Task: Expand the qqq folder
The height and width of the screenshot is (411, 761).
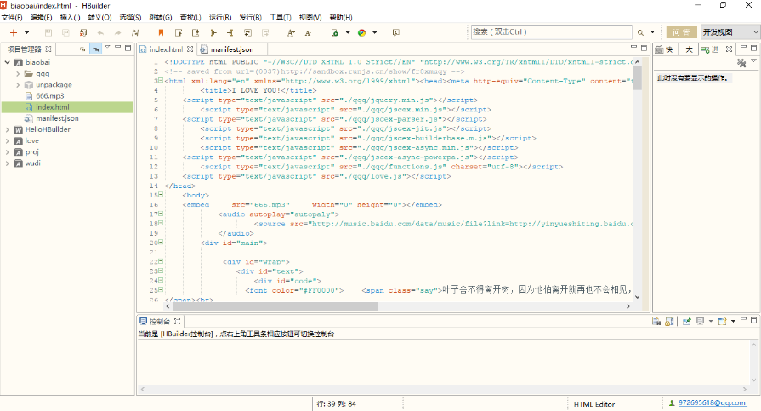Action: 18,73
